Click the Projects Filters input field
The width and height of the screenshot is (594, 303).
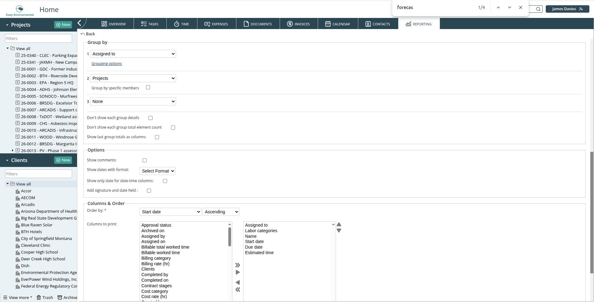(x=39, y=38)
